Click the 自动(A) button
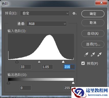Image resolution: width=109 pixels, height=98 pixels. coord(93,33)
